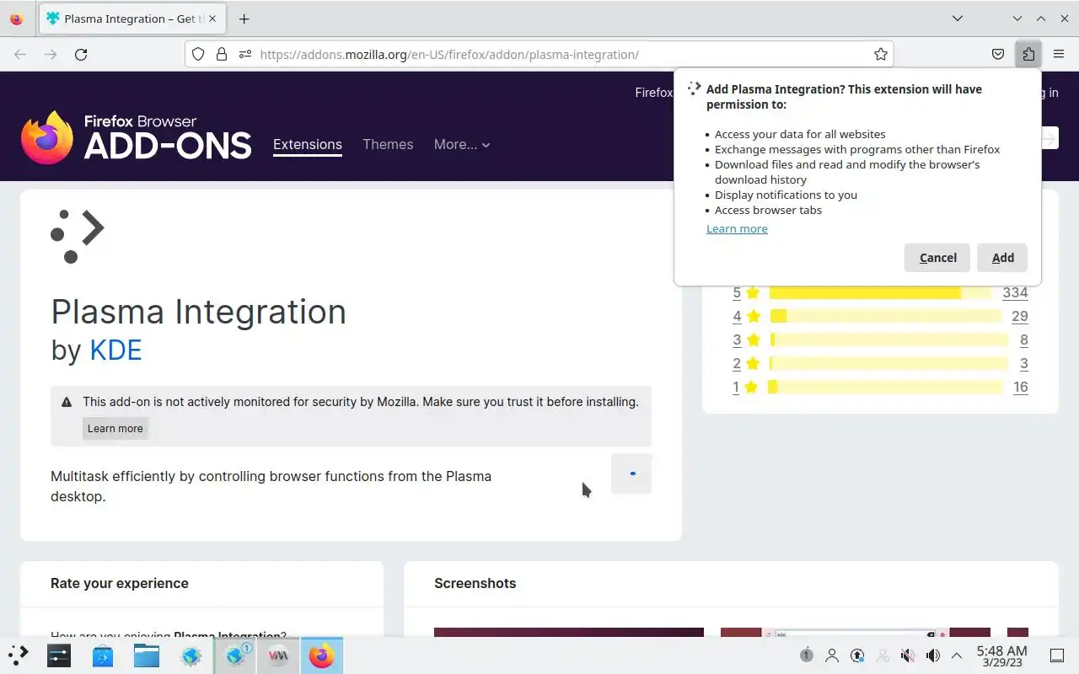The height and width of the screenshot is (674, 1079).
Task: Open site permissions icon in address bar
Action: (x=245, y=54)
